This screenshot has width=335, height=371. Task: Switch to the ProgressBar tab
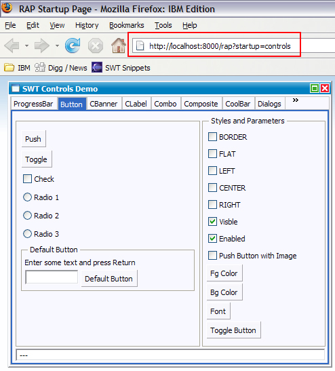click(x=33, y=104)
